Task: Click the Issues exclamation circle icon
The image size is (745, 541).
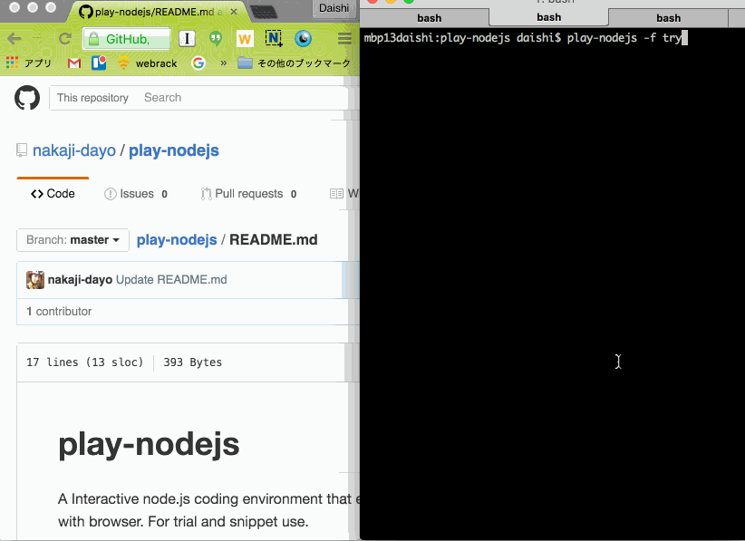Action: tap(111, 194)
